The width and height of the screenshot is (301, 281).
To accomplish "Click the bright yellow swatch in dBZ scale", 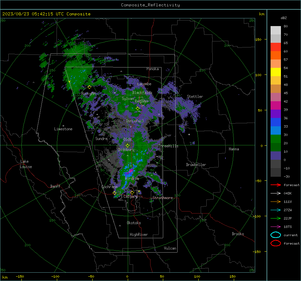I will (276, 72).
